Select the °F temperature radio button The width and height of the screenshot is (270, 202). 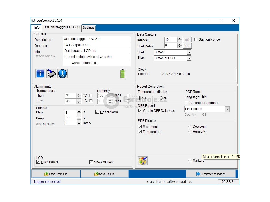pos(161,98)
